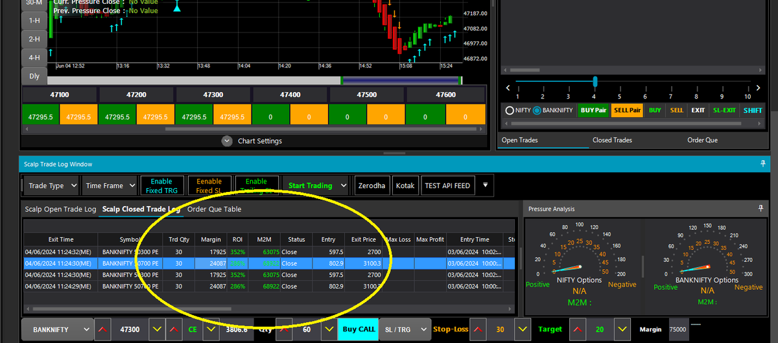Screen dimensions: 778x343
Task: Click the BUY Pair button
Action: 594,110
